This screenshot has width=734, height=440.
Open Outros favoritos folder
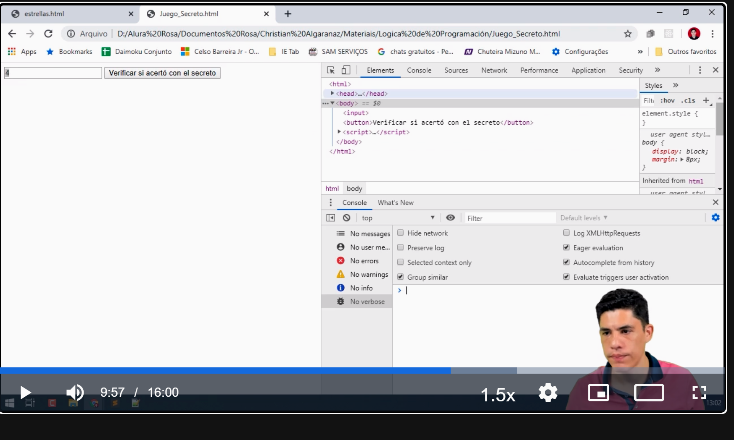tap(686, 52)
